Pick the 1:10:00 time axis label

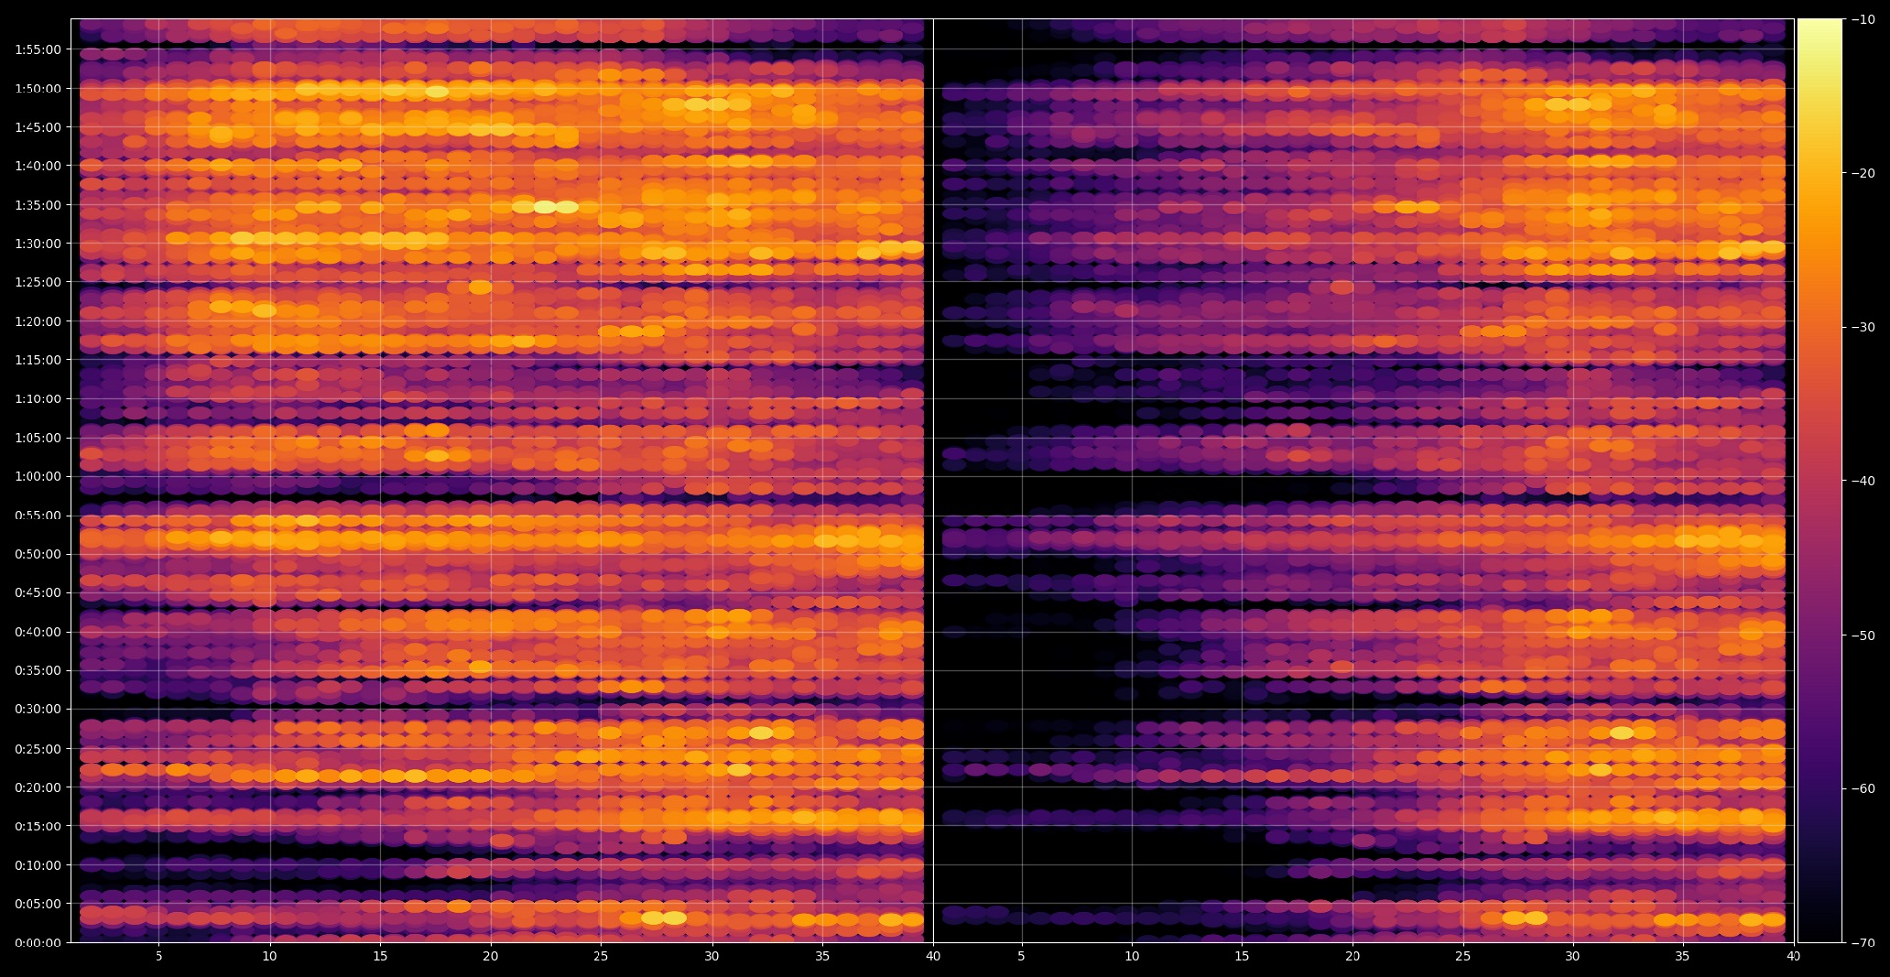37,399
